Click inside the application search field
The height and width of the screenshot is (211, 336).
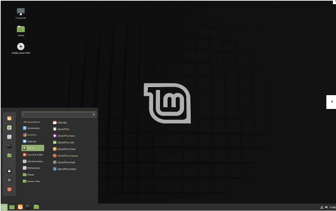coord(57,114)
